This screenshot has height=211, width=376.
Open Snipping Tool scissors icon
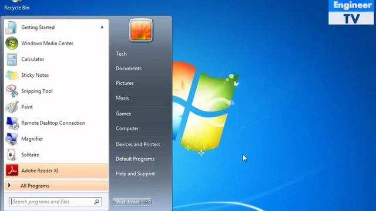coord(12,91)
